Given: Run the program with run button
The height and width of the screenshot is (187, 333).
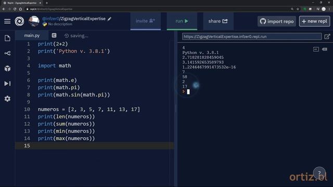Looking at the screenshot, I should click(182, 21).
